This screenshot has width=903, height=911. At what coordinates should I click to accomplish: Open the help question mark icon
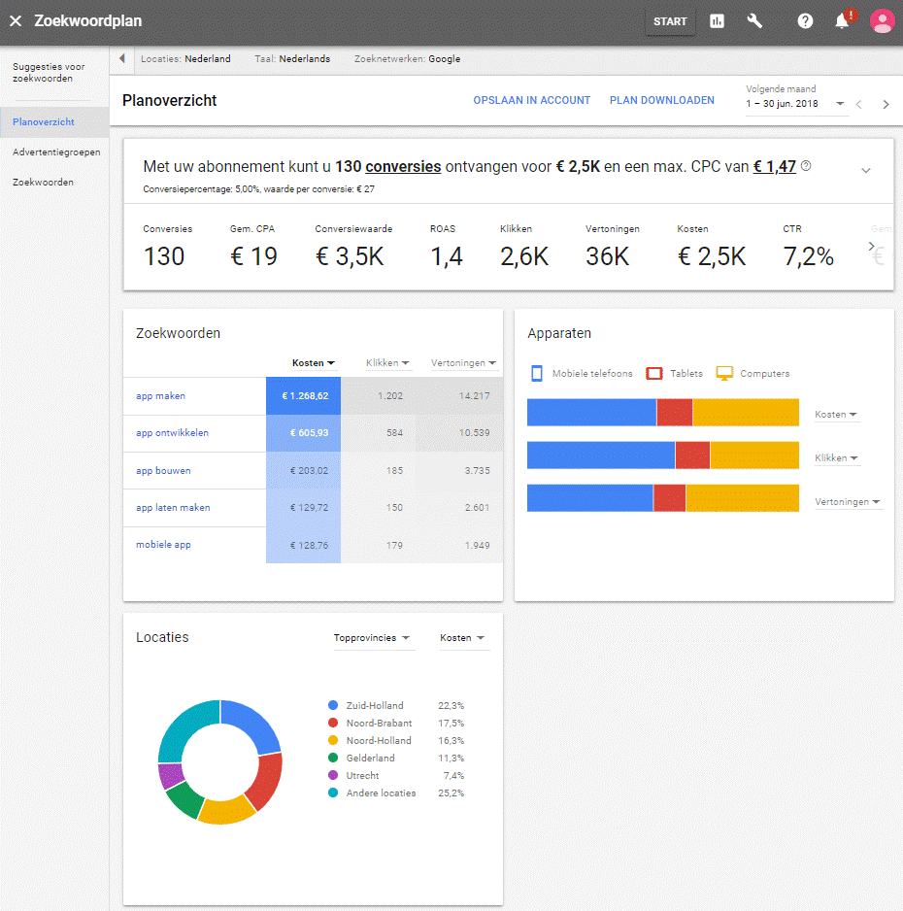805,20
